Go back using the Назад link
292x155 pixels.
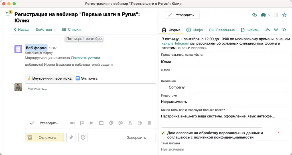[x=21, y=30]
